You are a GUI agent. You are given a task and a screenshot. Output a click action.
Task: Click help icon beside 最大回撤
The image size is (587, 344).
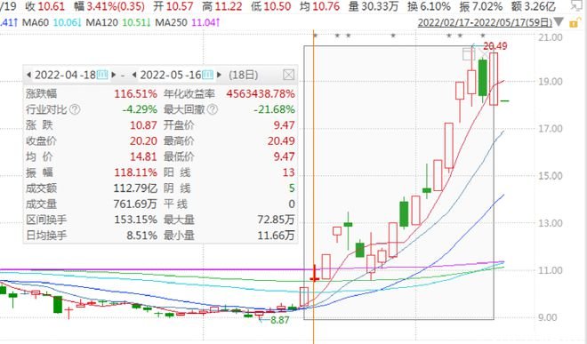(x=213, y=109)
